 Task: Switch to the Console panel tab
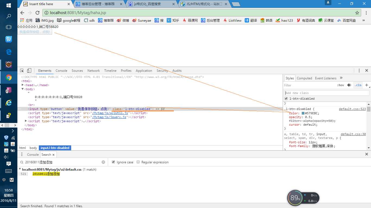point(61,70)
